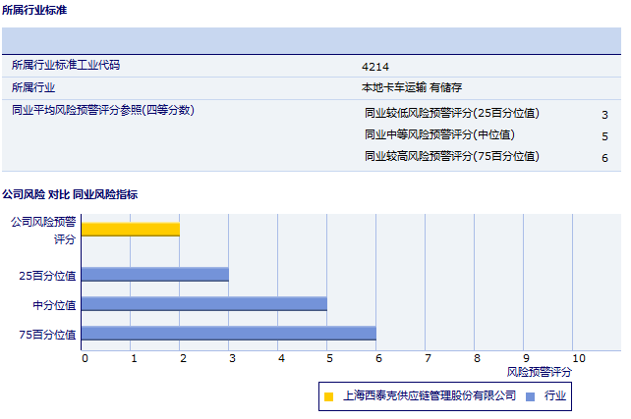This screenshot has height=419, width=631.
Task: Select the blue 75百分位值 bar
Action: coord(229,334)
